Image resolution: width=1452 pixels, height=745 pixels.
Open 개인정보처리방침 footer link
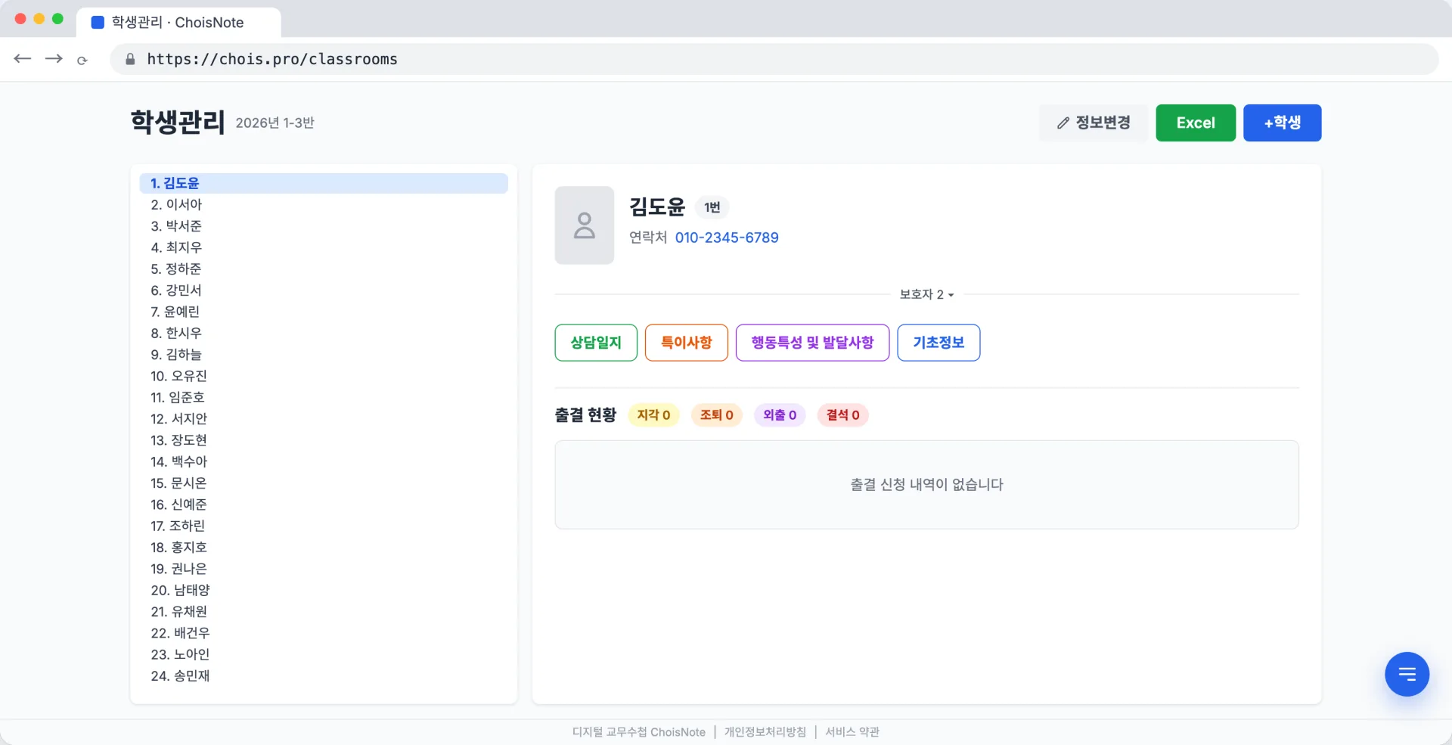765,732
